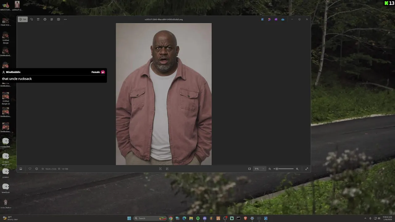Toggle the filmstrip view at bottom-left of Photos
This screenshot has width=395, height=222.
[x=21, y=169]
